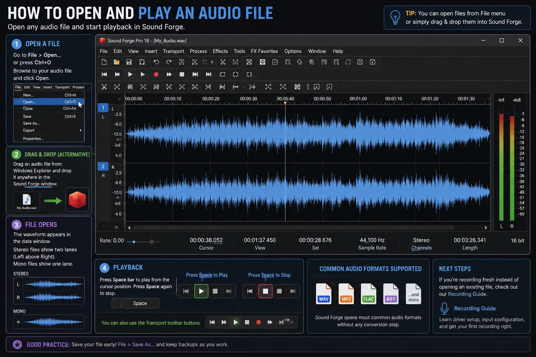Open the Options menu
The width and height of the screenshot is (536, 357).
[293, 51]
